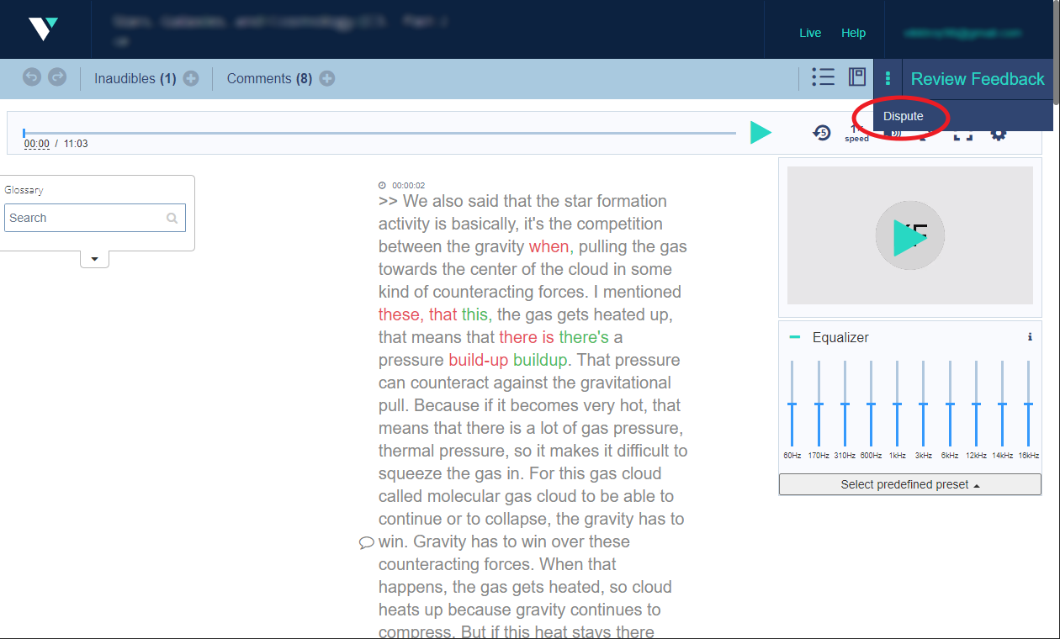
Task: Play the audio with the main teal play button
Action: (761, 132)
